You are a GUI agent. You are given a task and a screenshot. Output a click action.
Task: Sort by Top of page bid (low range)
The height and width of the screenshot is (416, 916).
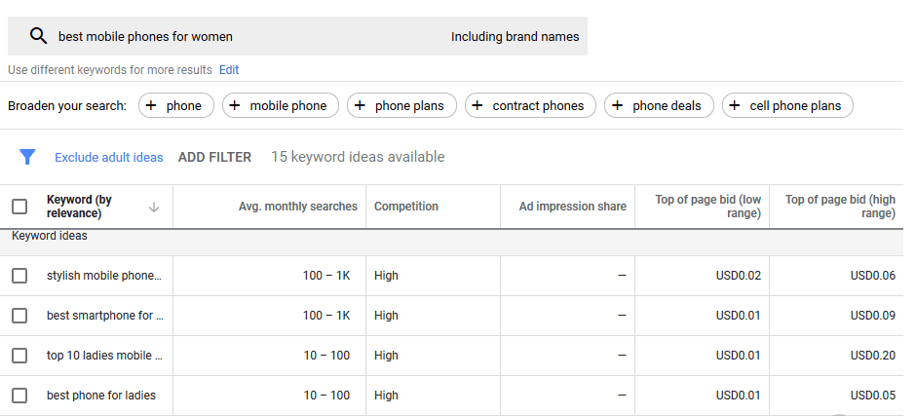click(708, 207)
